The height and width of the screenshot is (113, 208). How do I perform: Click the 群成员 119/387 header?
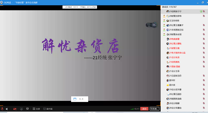pyautogui.click(x=169, y=7)
